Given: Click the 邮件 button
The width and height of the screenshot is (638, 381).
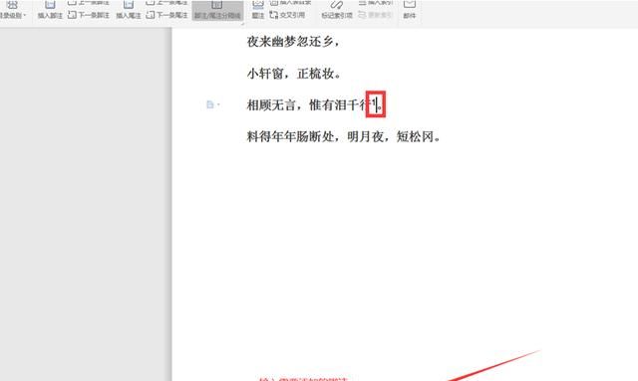Looking at the screenshot, I should 410,10.
